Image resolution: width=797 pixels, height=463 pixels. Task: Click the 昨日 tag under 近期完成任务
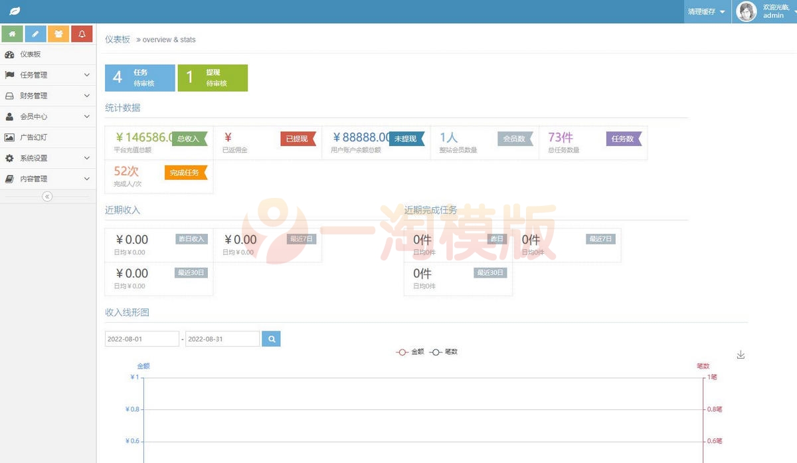pos(497,239)
